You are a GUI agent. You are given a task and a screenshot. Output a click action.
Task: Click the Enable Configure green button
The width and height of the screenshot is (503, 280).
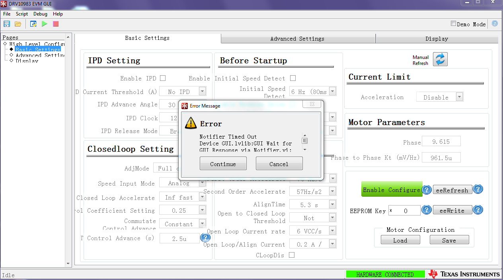[391, 189]
